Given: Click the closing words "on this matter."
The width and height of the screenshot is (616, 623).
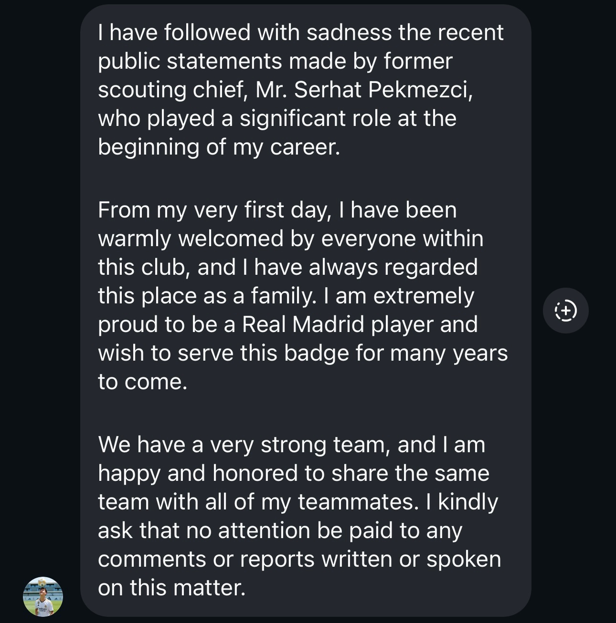Looking at the screenshot, I should 171,588.
